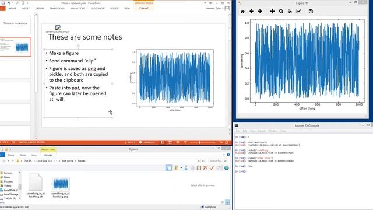
Task: Open Explorer address bar history dropdown
Action: point(199,161)
